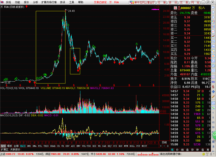
Task: Select the 15-minute period in sidebar
Action: click(x=213, y=122)
